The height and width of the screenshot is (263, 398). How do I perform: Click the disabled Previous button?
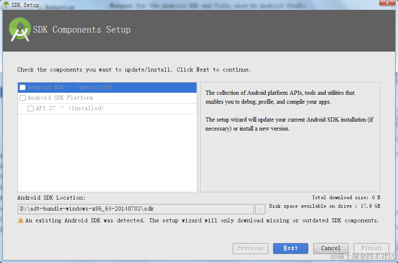[250, 248]
